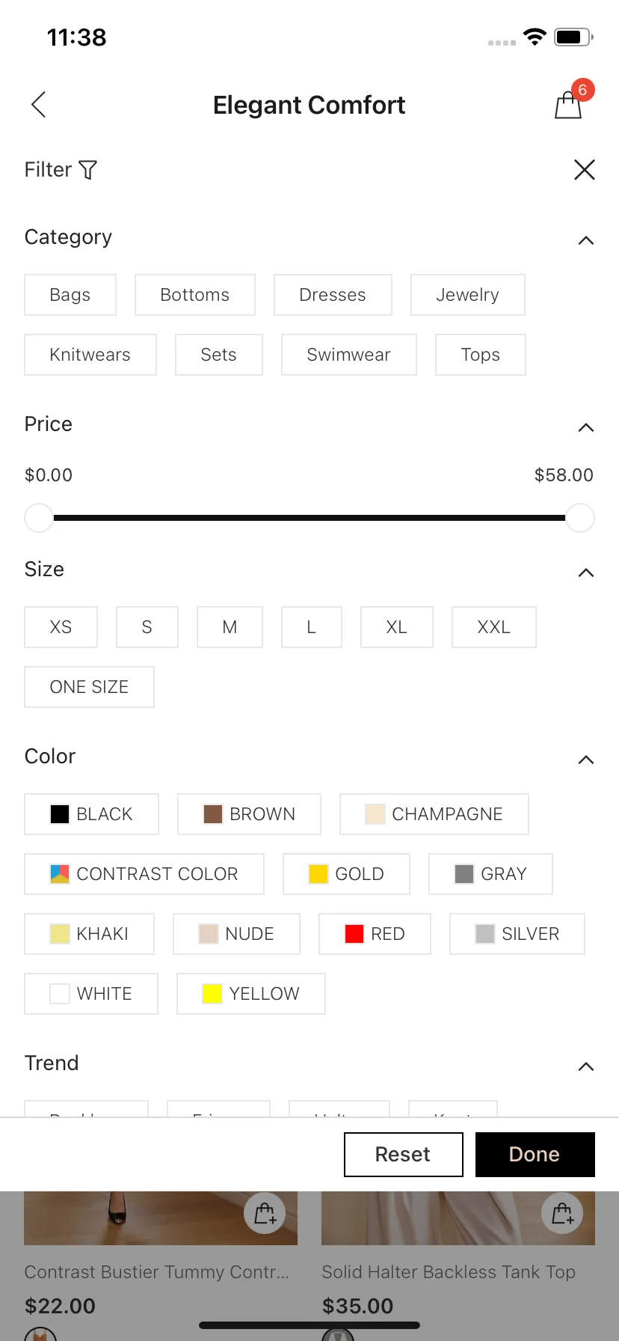619x1341 pixels.
Task: Go back using the left arrow
Action: (39, 105)
